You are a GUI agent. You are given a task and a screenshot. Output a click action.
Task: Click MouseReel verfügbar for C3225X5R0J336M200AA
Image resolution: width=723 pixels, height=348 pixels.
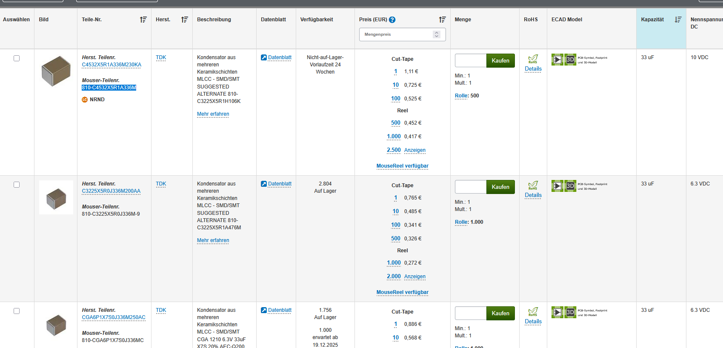[402, 292]
